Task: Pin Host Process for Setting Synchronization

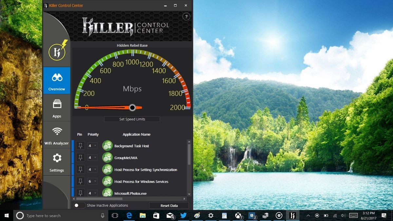Action: coord(81,170)
